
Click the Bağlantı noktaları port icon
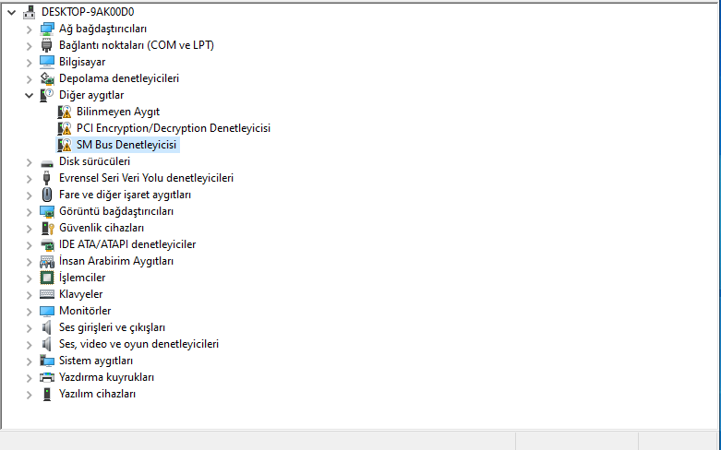pos(46,45)
